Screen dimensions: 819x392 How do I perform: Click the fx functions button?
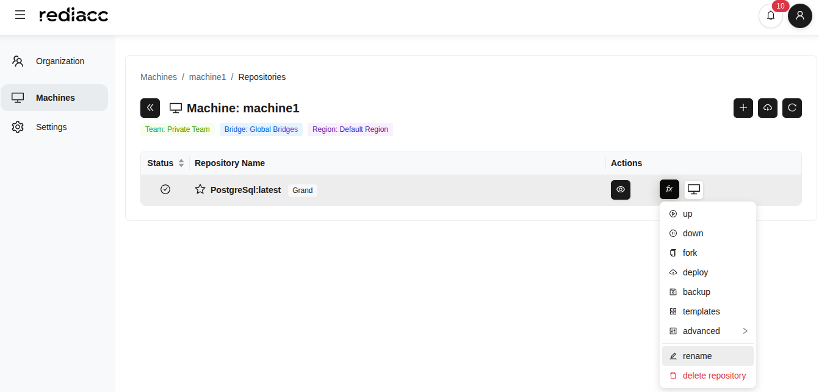pos(669,189)
